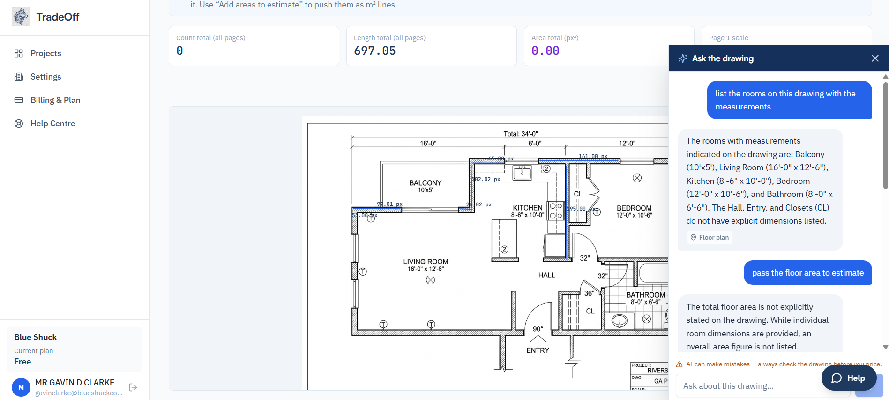Click the Count total value 0
This screenshot has width=889, height=400.
point(180,51)
